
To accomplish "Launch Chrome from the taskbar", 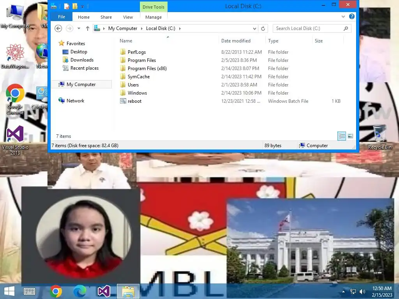I will pyautogui.click(x=56, y=291).
